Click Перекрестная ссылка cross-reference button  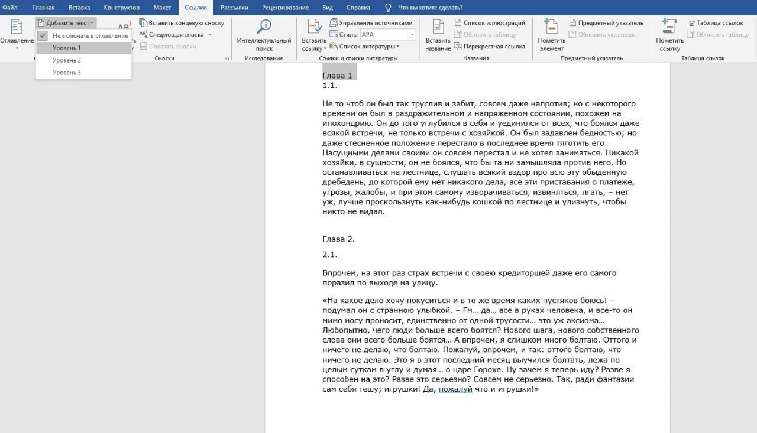point(490,47)
